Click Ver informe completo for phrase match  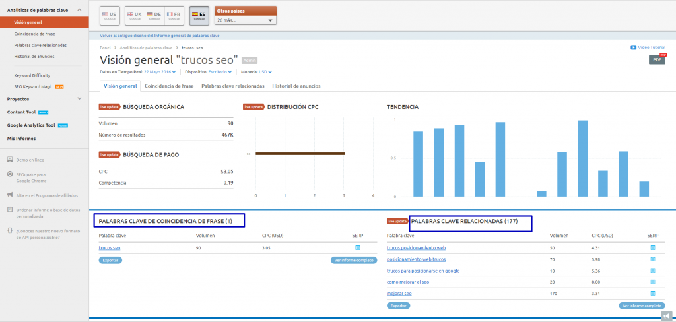tap(354, 261)
